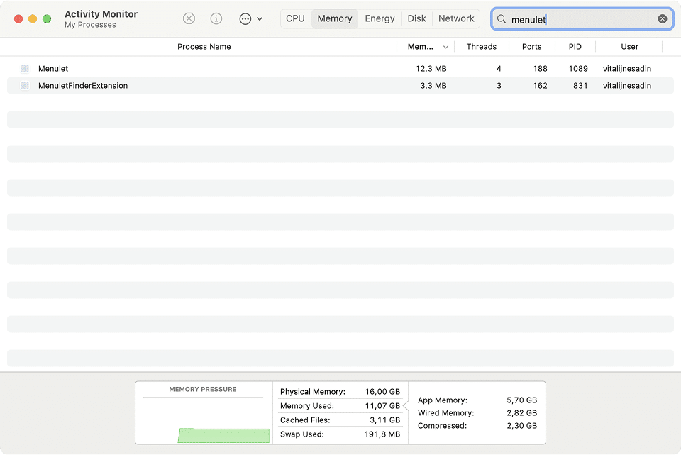681x455 pixels.
Task: Select the Menulet process icon
Action: [25, 69]
